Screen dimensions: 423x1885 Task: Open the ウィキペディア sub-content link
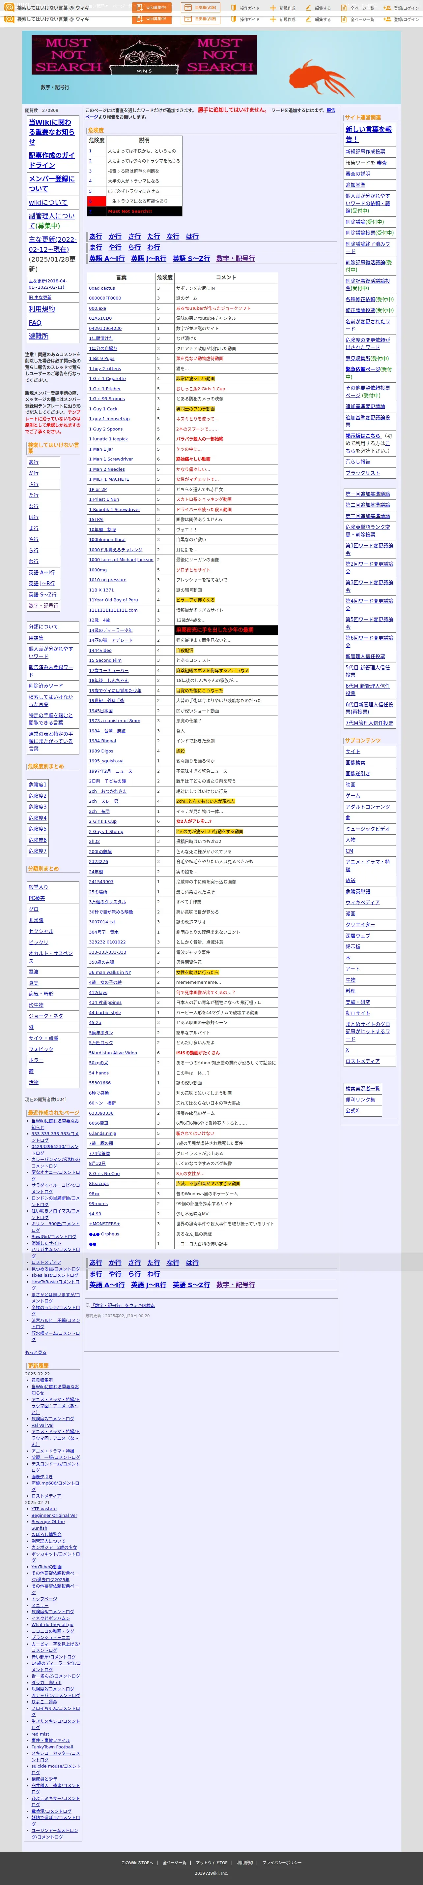[x=362, y=902]
